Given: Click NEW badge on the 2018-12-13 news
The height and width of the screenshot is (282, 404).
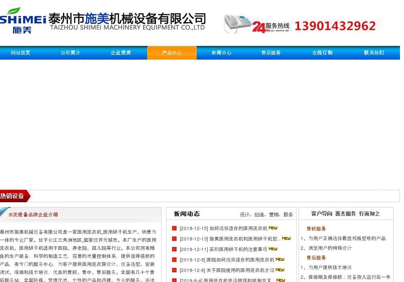Looking at the screenshot, I should pyautogui.click(x=286, y=238).
